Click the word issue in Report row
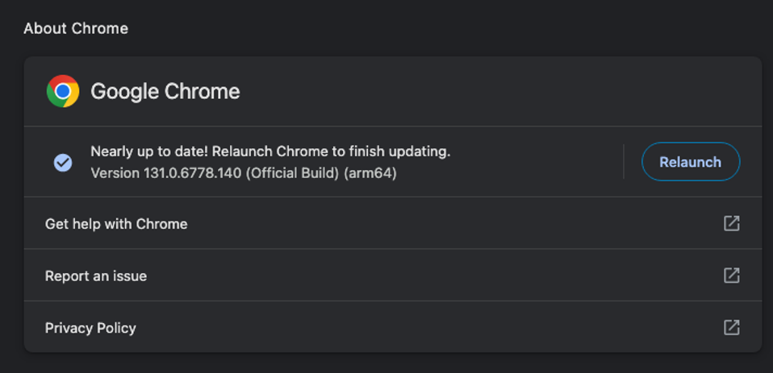 point(130,276)
